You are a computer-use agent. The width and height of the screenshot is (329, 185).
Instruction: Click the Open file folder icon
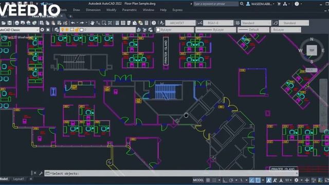click(4, 23)
